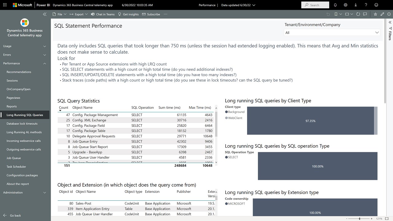
Task: Open the notifications bell
Action: [x=335, y=5]
